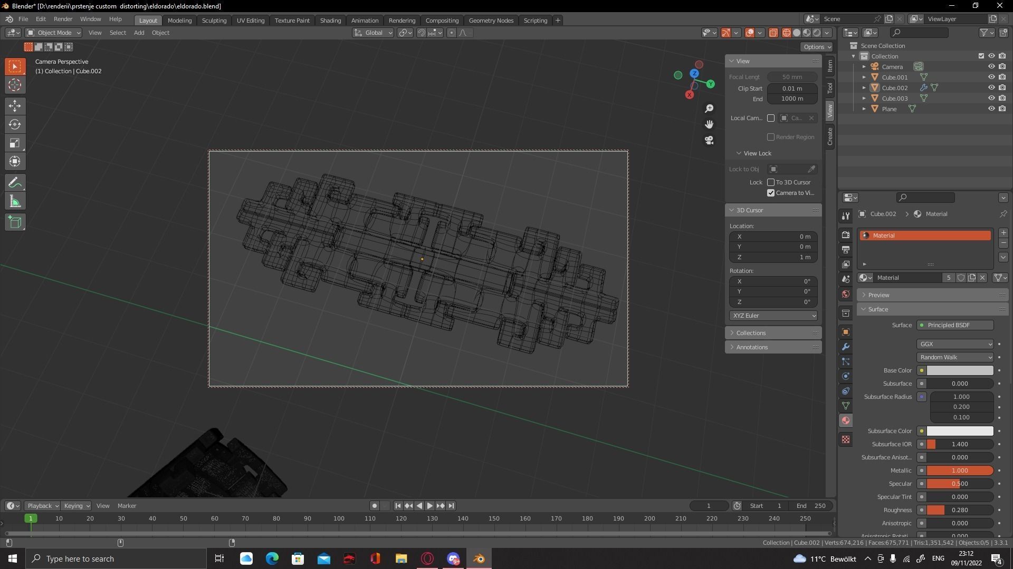The image size is (1013, 569).
Task: Choose the Measure tool
Action: (15, 202)
